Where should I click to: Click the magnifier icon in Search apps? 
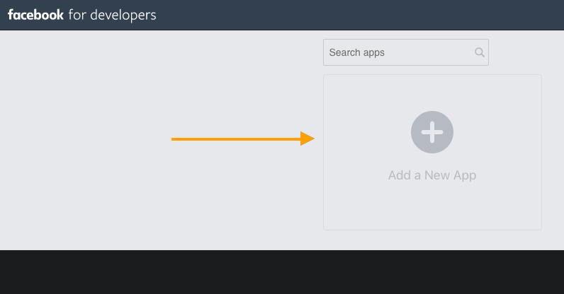point(480,52)
